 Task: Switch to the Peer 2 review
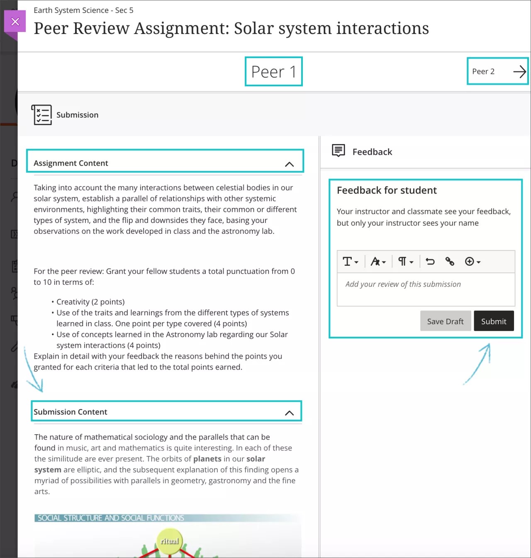pyautogui.click(x=484, y=71)
